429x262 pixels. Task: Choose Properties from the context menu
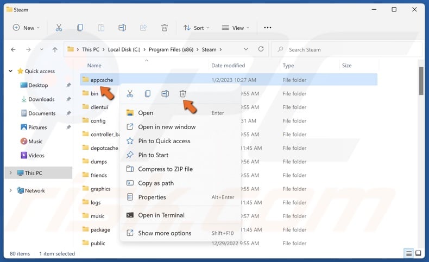(x=181, y=197)
